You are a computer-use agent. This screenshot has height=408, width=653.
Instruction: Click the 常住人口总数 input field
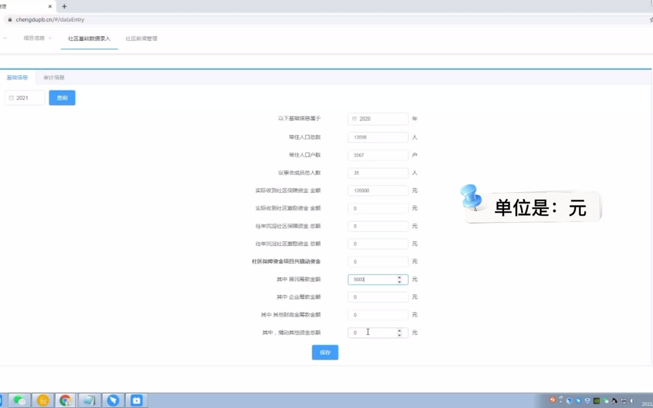coord(378,137)
